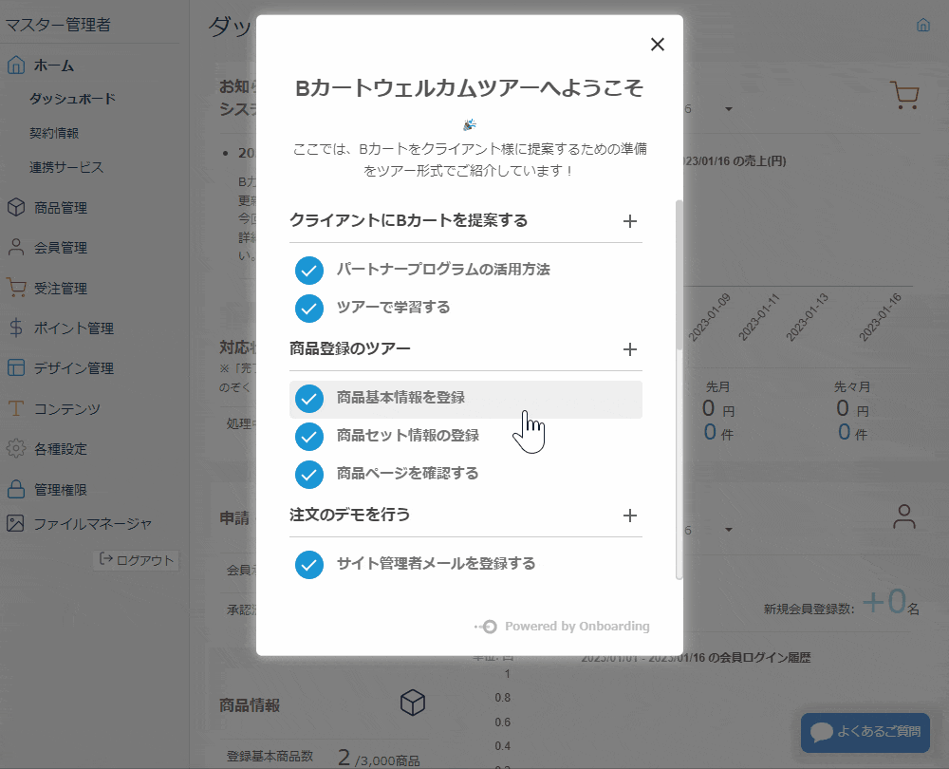Open パートナープログラムの活用方法 tour item
The width and height of the screenshot is (949, 769).
[x=443, y=270]
